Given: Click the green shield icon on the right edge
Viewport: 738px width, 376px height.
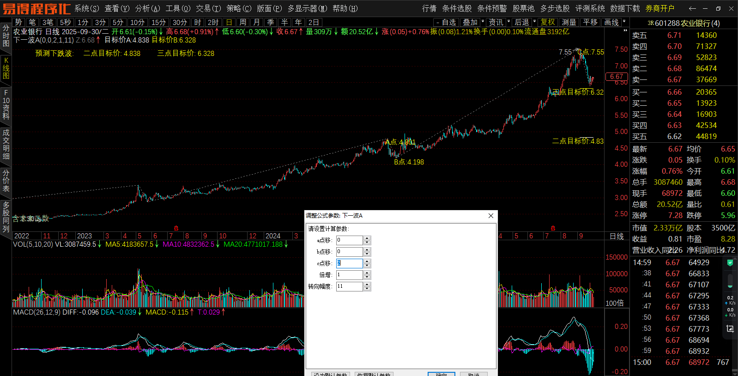Looking at the screenshot, I should point(730,263).
